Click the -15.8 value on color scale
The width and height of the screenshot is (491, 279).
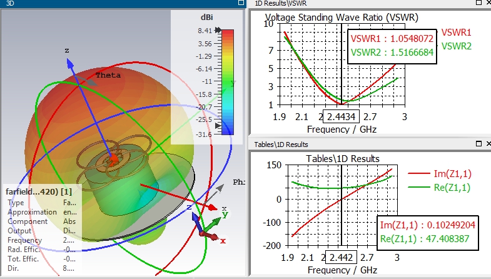tap(204, 94)
